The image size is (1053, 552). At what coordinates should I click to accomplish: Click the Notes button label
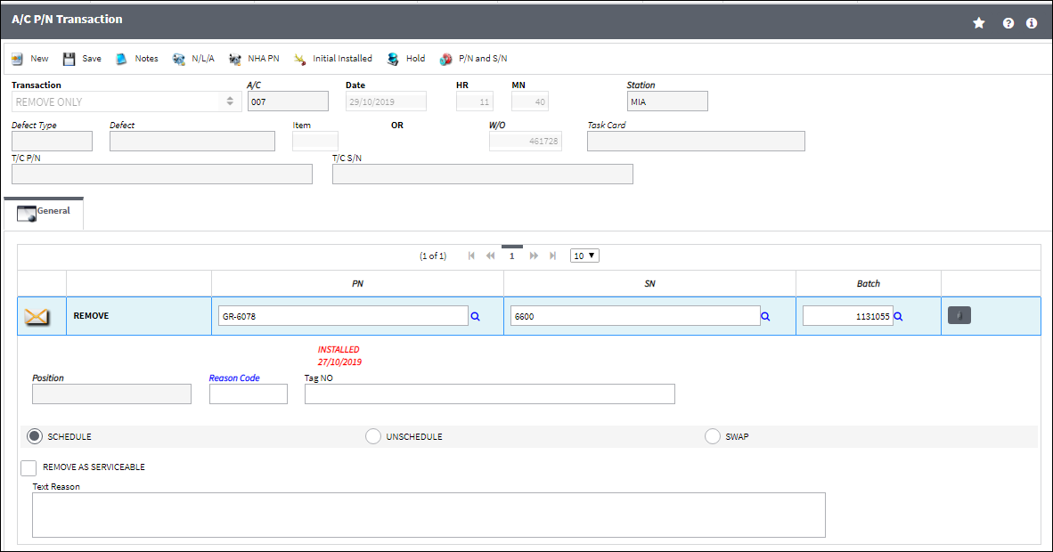(146, 59)
